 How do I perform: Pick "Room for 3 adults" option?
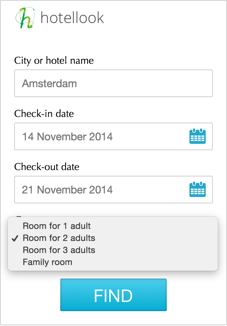pos(59,250)
